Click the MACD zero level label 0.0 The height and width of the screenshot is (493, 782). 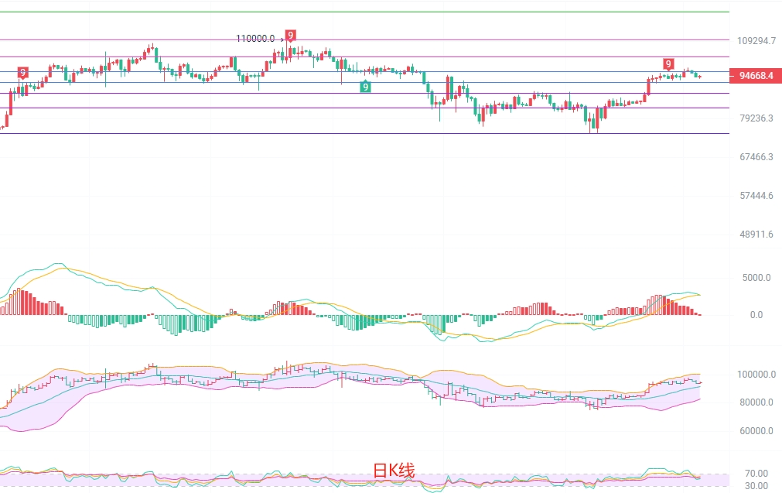click(756, 315)
